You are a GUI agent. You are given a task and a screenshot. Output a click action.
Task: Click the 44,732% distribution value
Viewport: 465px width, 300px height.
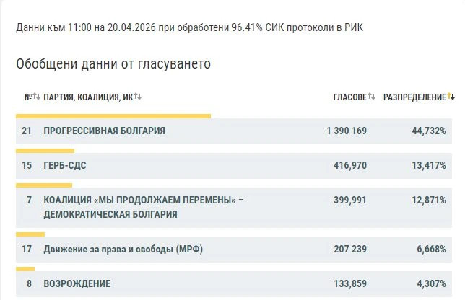coord(424,131)
